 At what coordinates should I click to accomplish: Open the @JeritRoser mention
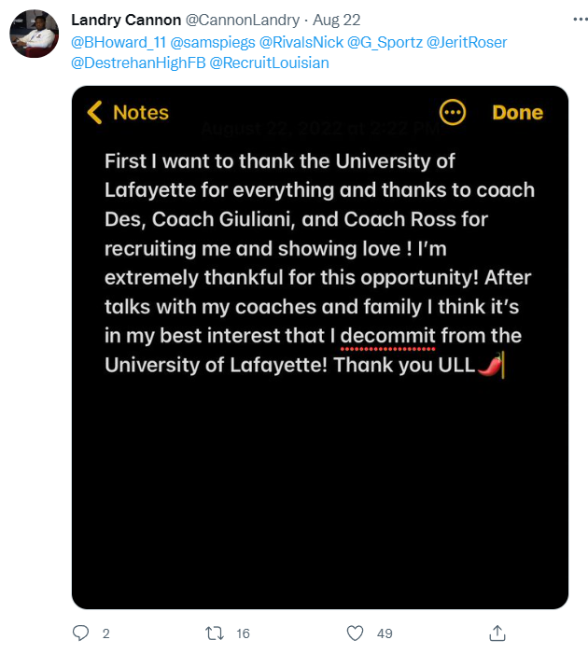pyautogui.click(x=468, y=42)
